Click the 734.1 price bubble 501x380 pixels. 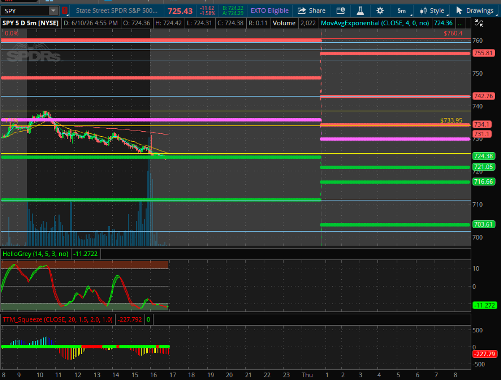tap(482, 125)
